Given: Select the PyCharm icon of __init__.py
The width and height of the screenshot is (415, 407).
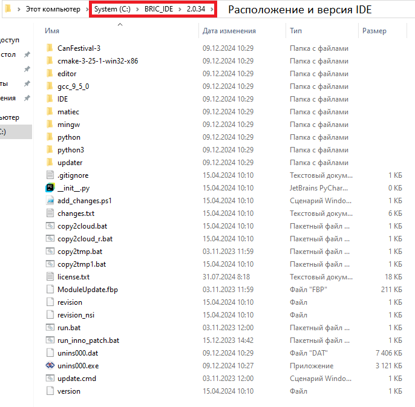Looking at the screenshot, I should [50, 187].
